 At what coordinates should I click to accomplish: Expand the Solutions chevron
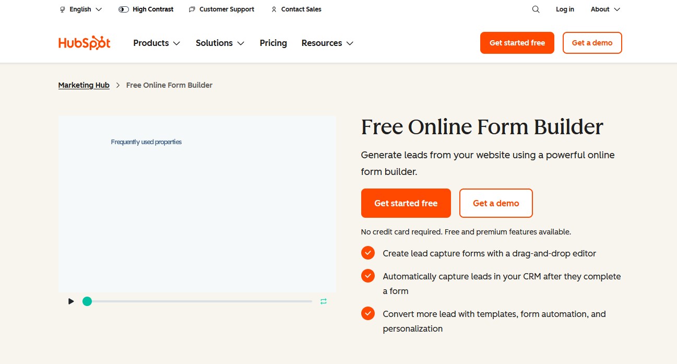pyautogui.click(x=241, y=43)
